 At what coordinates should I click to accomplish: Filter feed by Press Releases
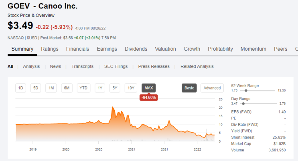pos(154,66)
